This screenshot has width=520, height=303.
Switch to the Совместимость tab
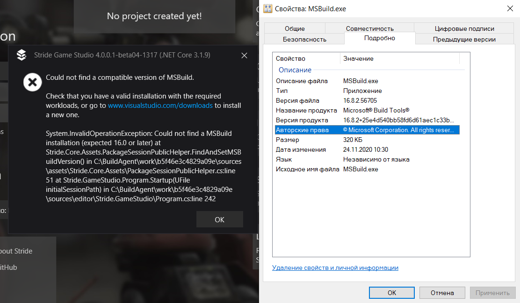click(370, 28)
